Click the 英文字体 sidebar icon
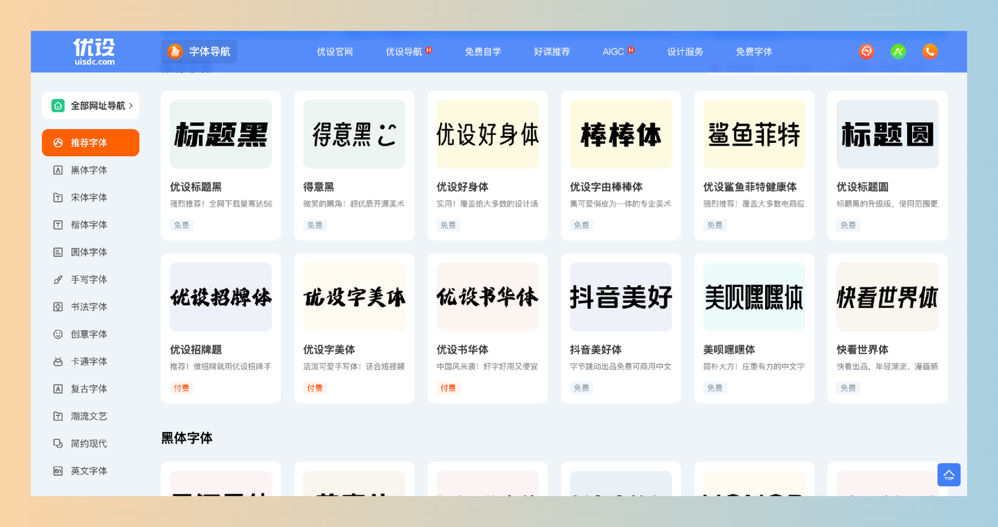The image size is (998, 527). coord(58,471)
